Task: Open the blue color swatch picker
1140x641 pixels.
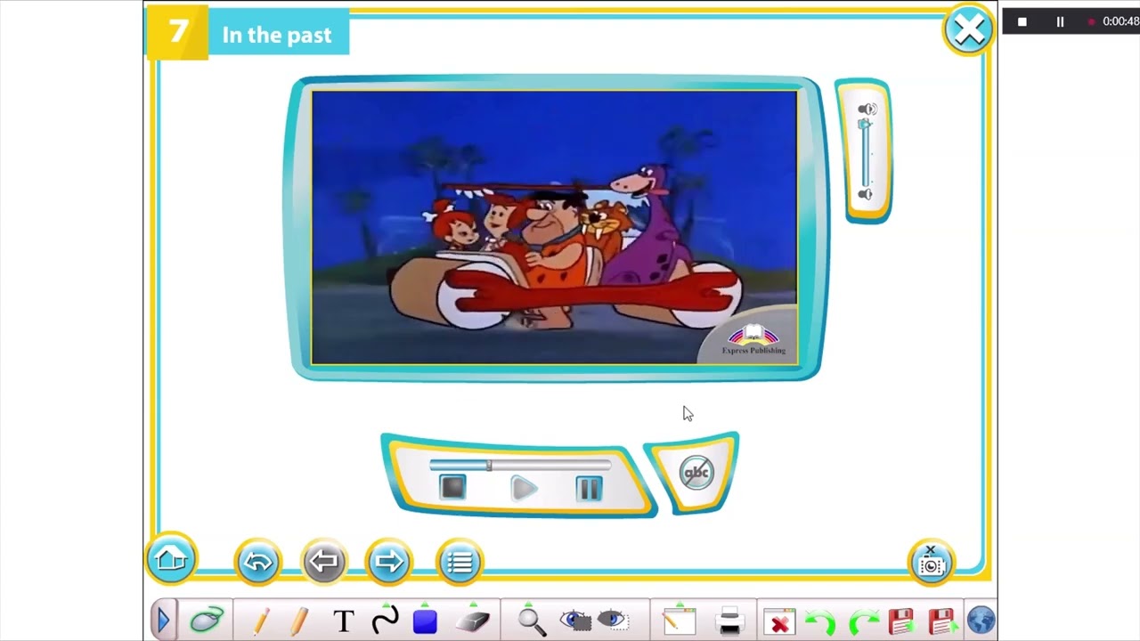Action: click(426, 621)
